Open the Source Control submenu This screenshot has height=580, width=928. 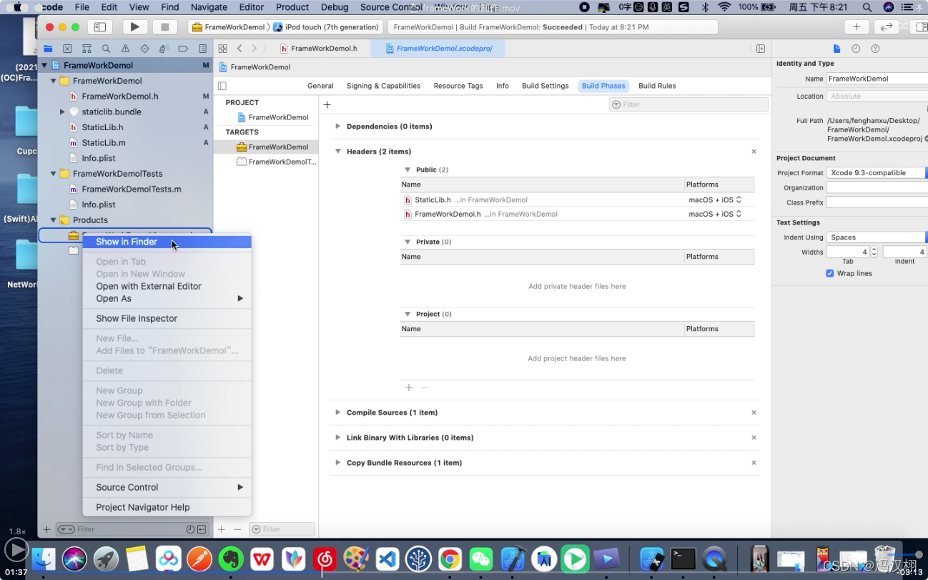coord(167,487)
